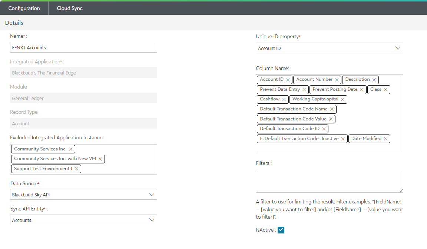Click the disabled Record Type field

84,123
